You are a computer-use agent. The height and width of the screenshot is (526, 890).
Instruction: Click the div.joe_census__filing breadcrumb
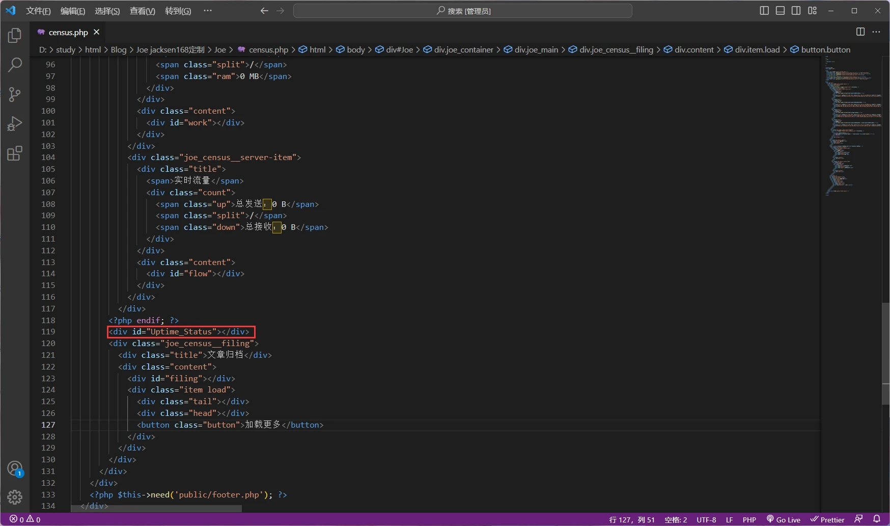610,49
